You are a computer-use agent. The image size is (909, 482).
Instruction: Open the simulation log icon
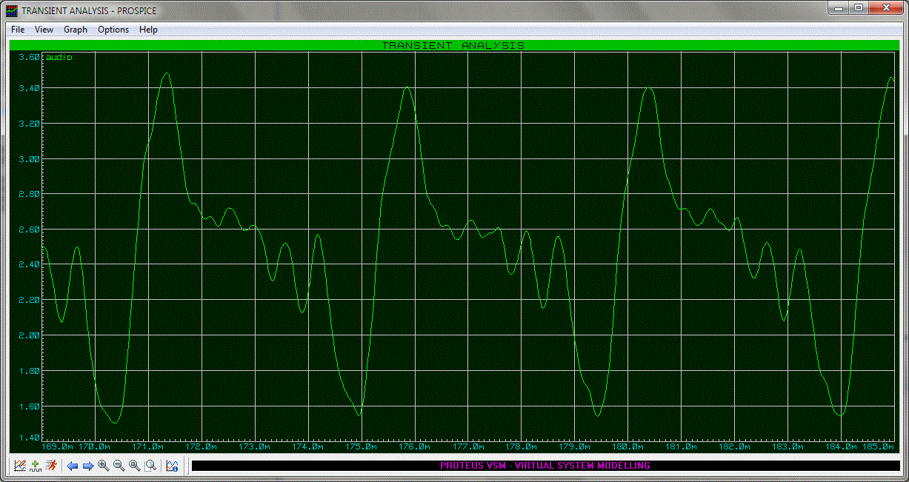(172, 466)
